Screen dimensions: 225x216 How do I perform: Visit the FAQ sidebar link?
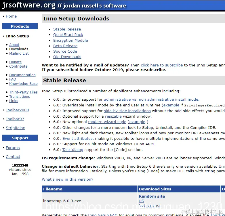point(13,79)
